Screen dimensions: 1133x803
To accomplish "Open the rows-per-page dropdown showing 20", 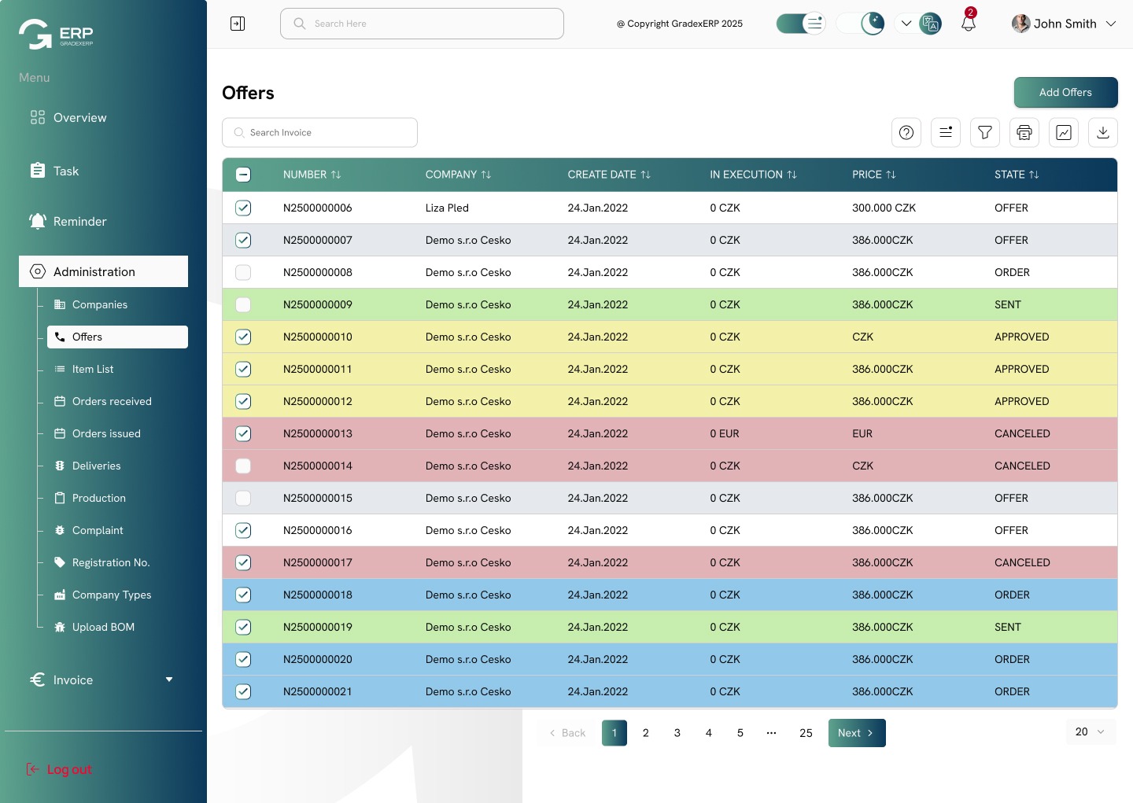I will [x=1091, y=731].
